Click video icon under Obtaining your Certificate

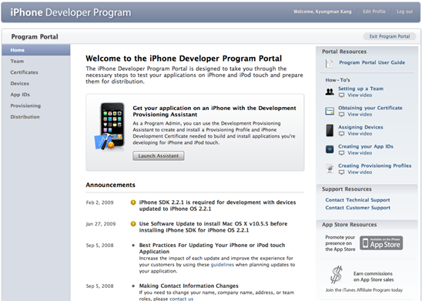(341, 115)
